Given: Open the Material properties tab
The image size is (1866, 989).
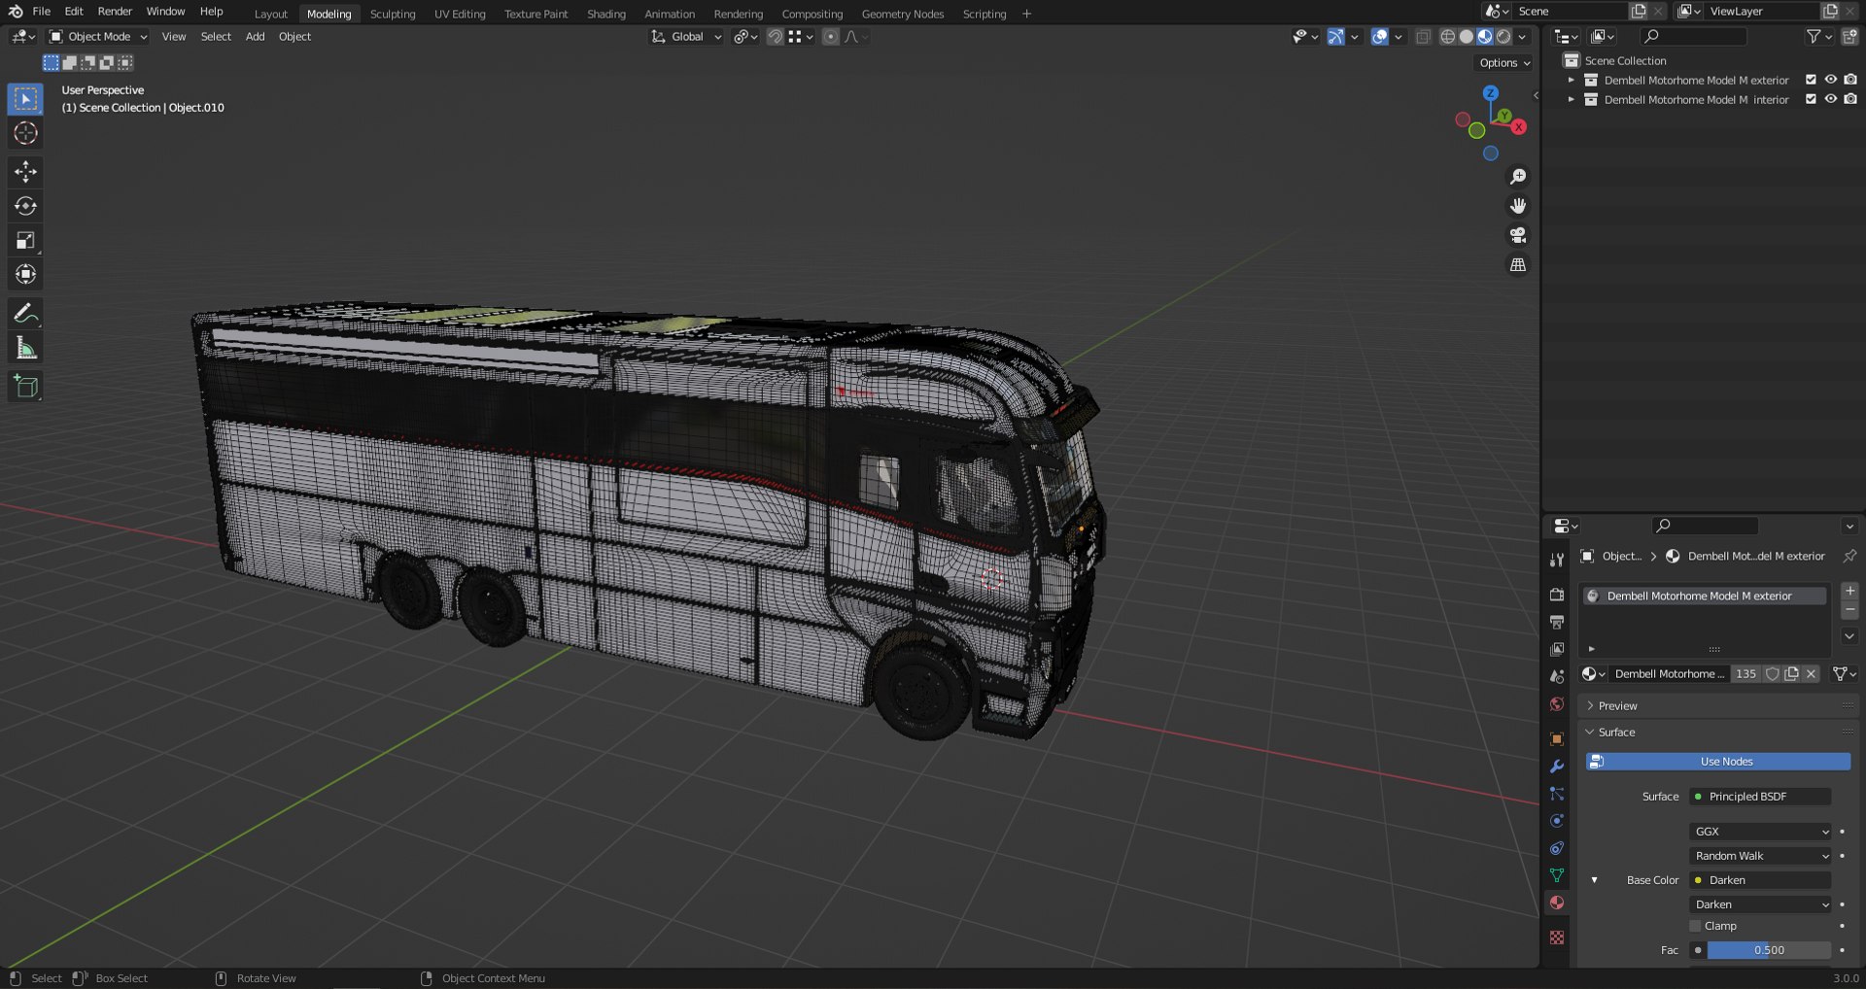Looking at the screenshot, I should tap(1557, 903).
